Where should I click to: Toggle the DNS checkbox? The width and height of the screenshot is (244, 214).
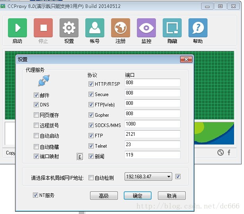coord(36,104)
